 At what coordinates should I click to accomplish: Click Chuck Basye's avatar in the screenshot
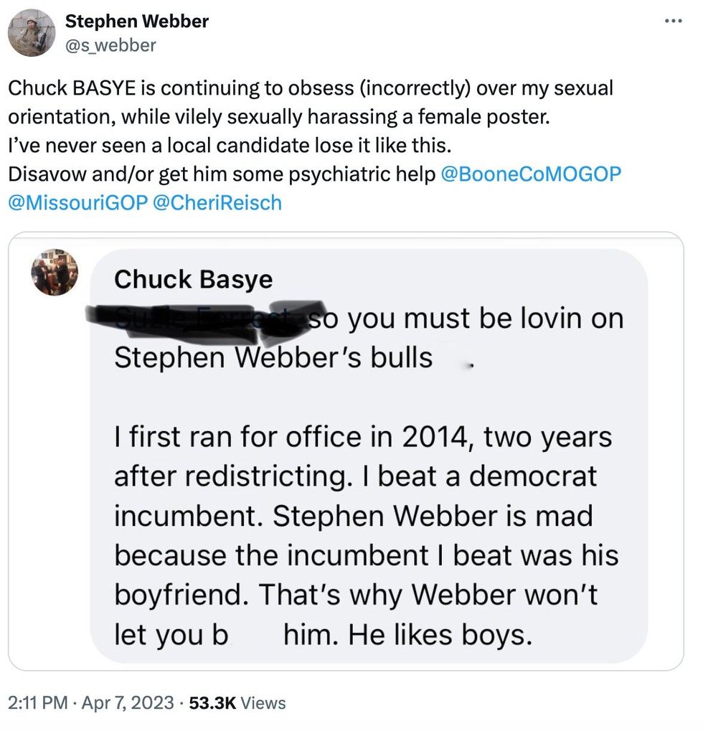[55, 273]
